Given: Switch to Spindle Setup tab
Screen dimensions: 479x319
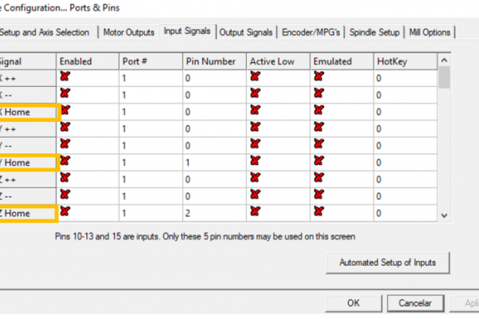Looking at the screenshot, I should [375, 33].
